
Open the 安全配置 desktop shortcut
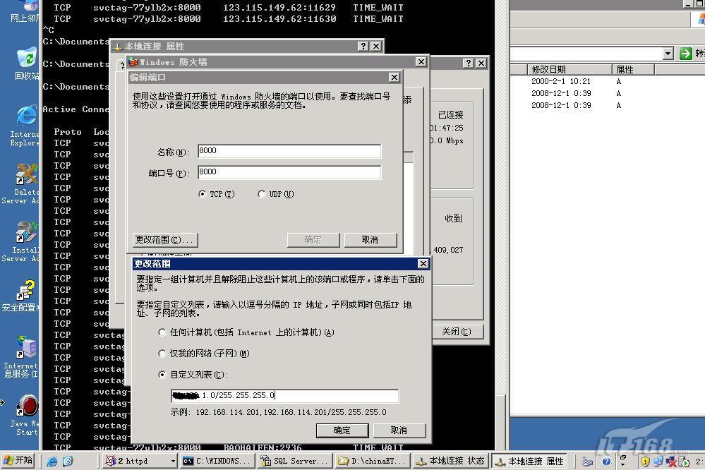[25, 291]
